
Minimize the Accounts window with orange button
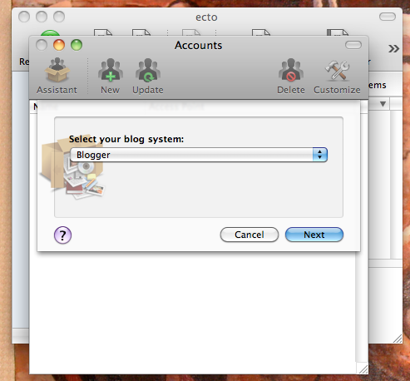coord(59,45)
